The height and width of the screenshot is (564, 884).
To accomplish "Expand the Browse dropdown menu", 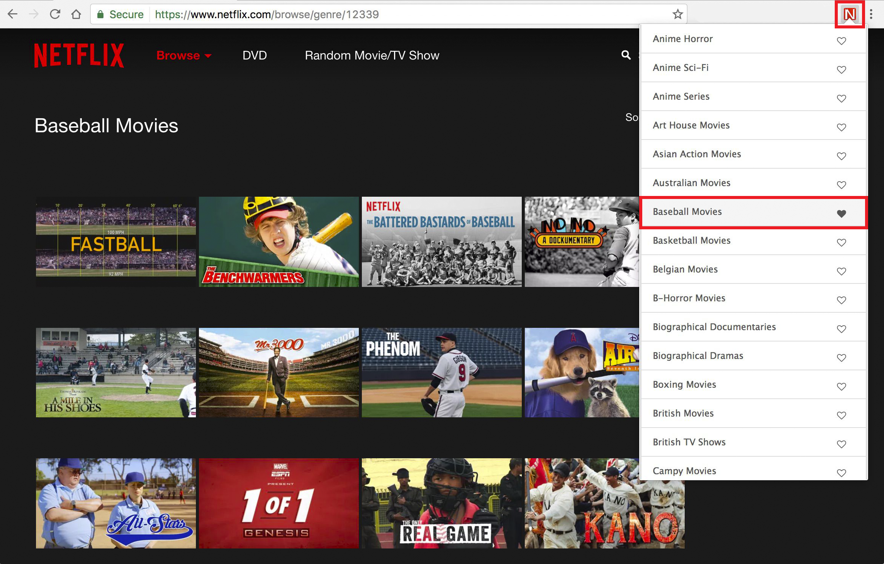I will point(184,55).
